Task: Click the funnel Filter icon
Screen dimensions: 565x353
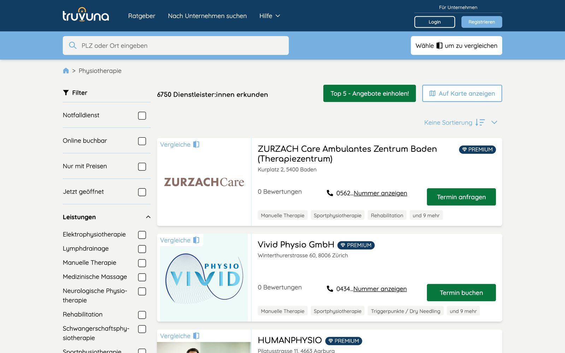Action: (x=66, y=92)
